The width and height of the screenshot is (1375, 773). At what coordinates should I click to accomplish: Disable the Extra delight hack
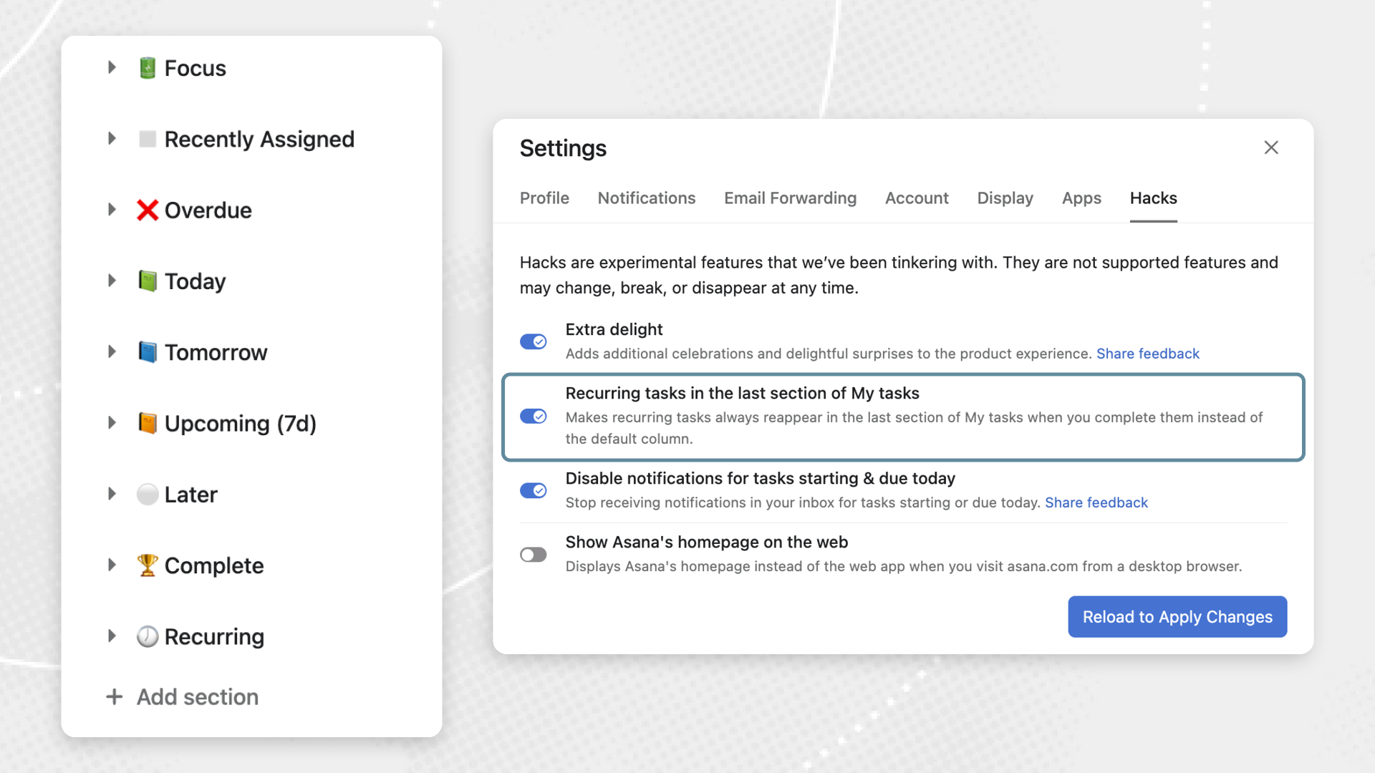pos(533,341)
